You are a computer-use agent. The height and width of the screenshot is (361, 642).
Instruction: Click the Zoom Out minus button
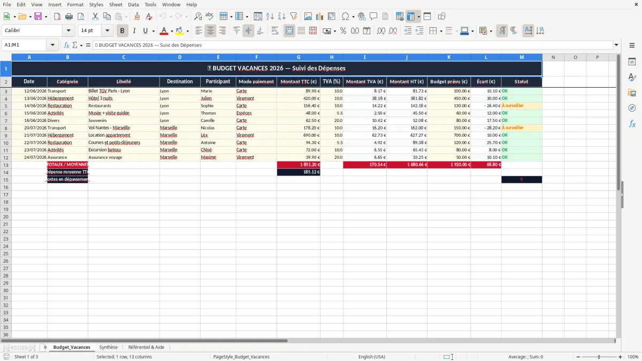coord(578,357)
